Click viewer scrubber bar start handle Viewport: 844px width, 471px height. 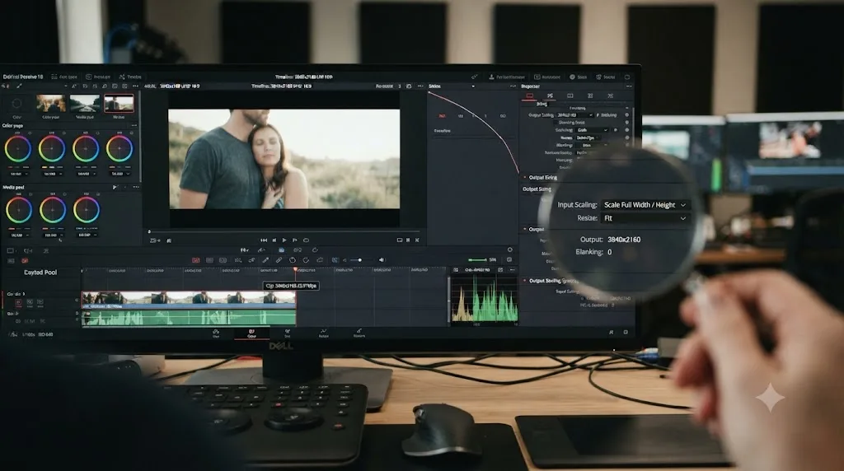click(x=149, y=231)
